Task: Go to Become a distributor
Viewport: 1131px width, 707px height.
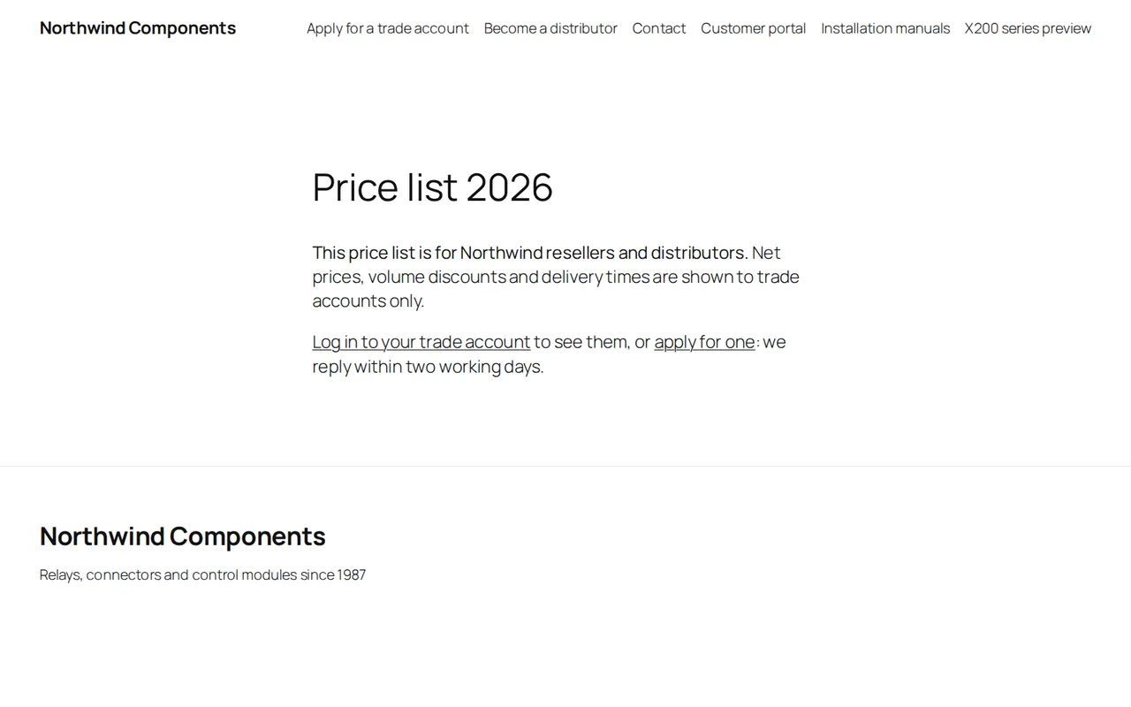Action: click(550, 28)
